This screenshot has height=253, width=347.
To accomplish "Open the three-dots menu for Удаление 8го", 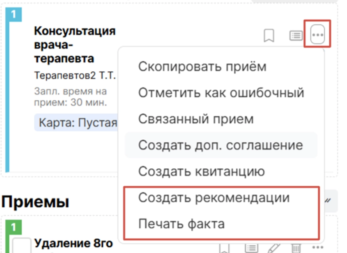I will point(318,248).
